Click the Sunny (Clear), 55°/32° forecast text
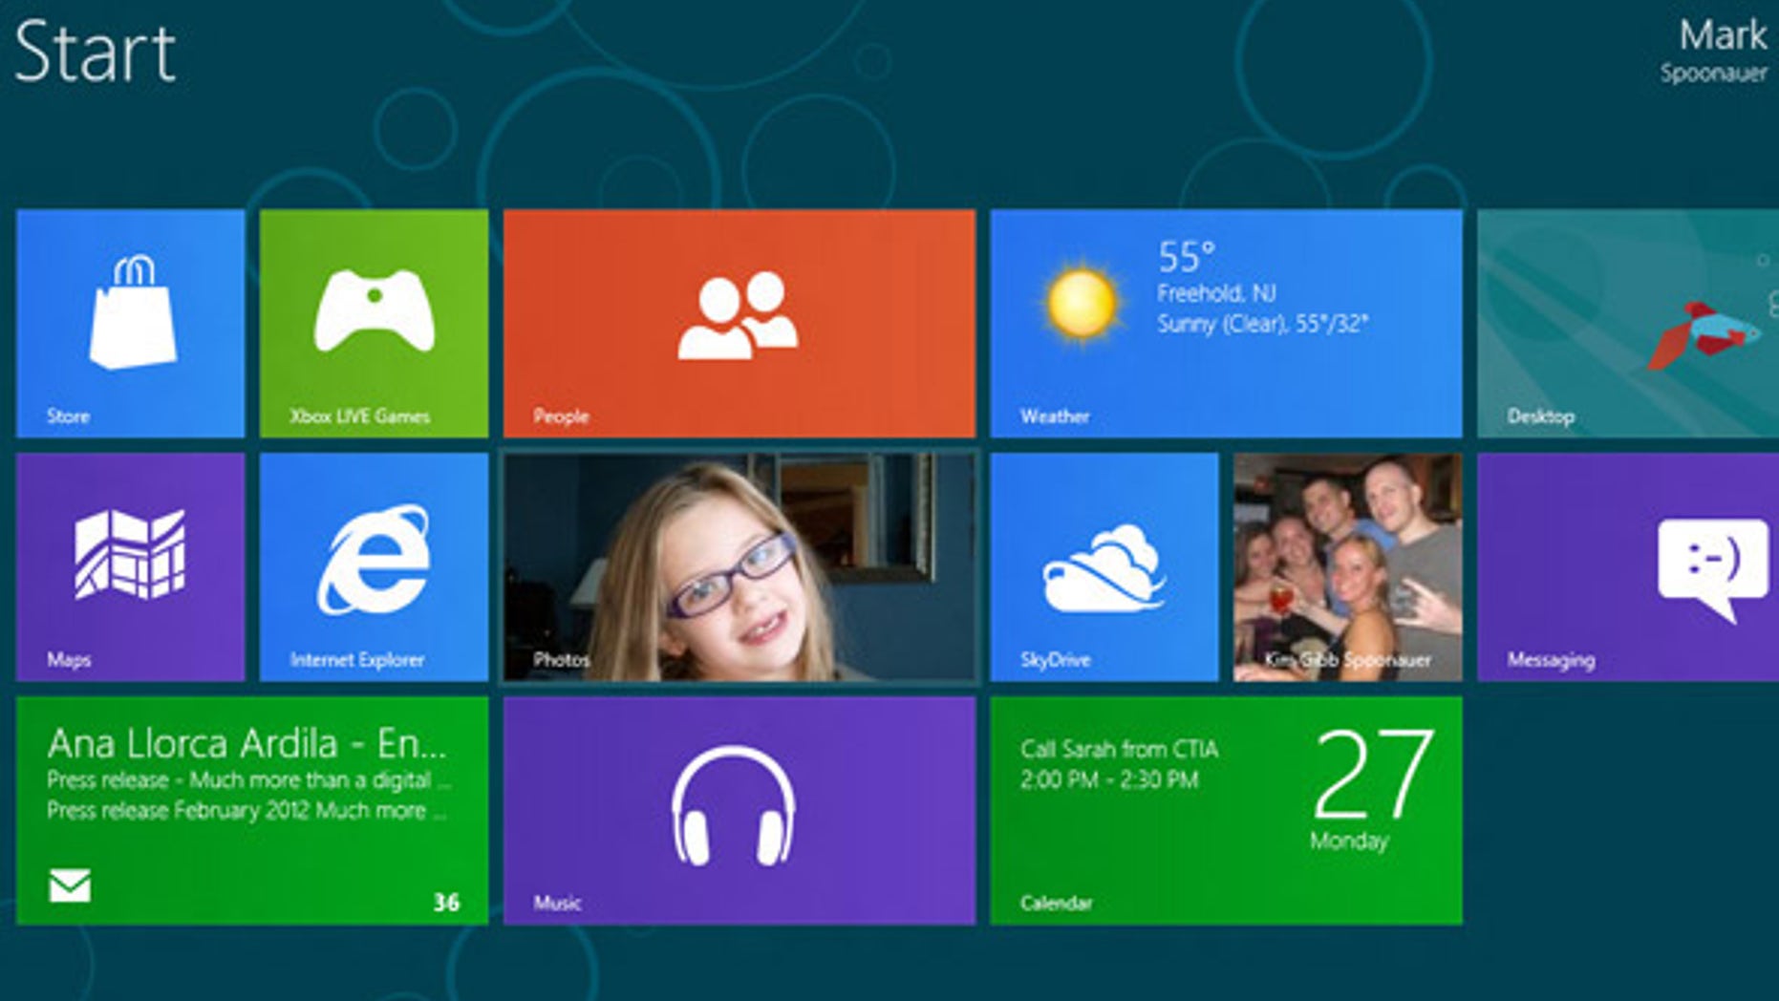 point(1263,324)
